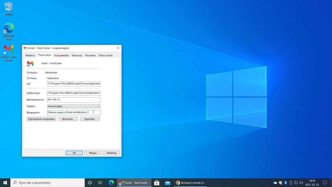The width and height of the screenshot is (332, 187).
Task: Click Fájl helyének megnyitása button
Action: [41, 119]
